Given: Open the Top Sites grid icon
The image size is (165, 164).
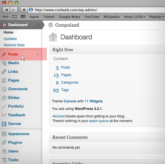Looking at the screenshot, I should [x=23, y=16].
